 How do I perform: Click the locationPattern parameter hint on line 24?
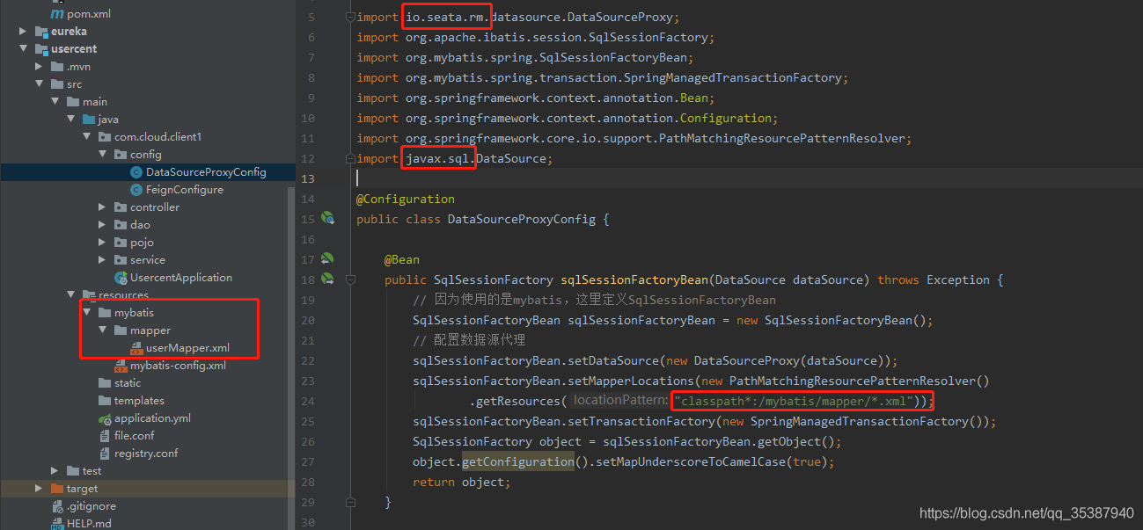[x=620, y=401]
